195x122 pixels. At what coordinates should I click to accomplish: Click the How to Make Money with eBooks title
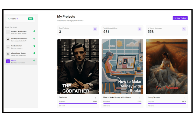[117, 97]
